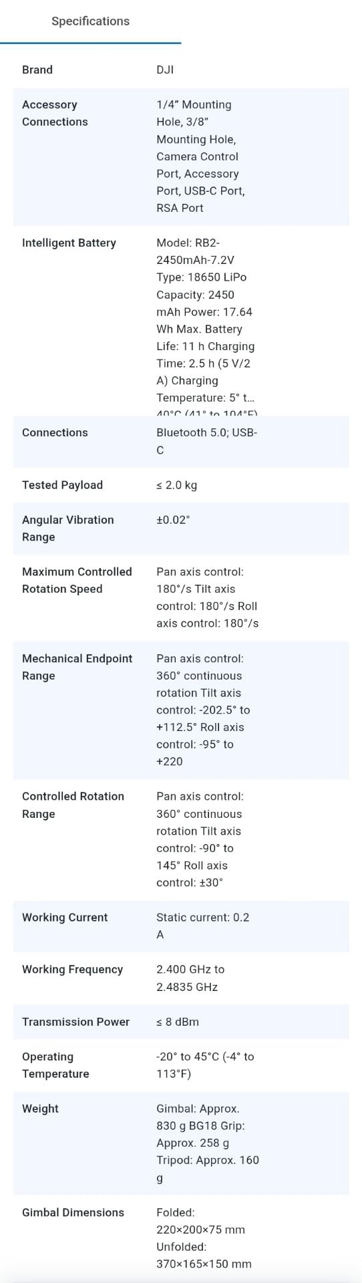This screenshot has height=1283, width=362.
Task: Click the Transmission Power label
Action: pos(75,1021)
